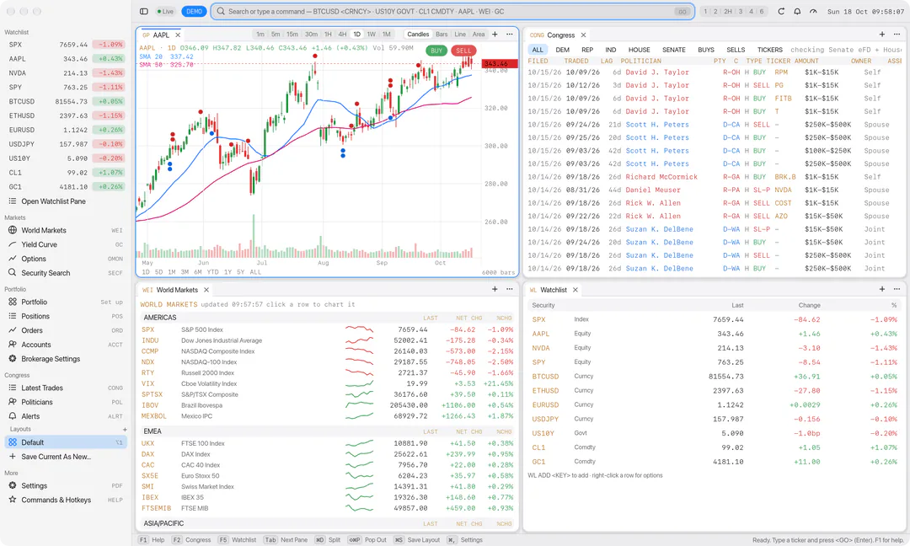Set chart range to 5Y

(240, 271)
